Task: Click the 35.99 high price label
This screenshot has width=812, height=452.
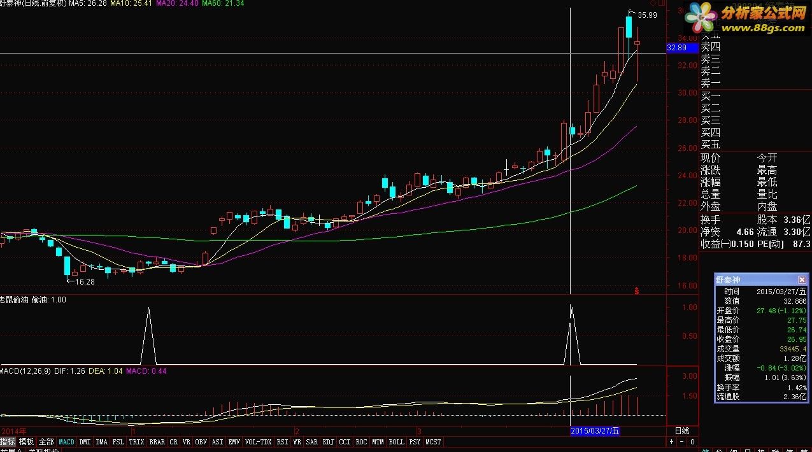Action: [x=647, y=15]
